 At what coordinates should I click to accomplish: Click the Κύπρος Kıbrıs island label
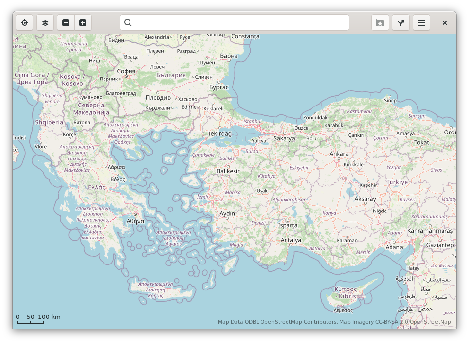344,293
